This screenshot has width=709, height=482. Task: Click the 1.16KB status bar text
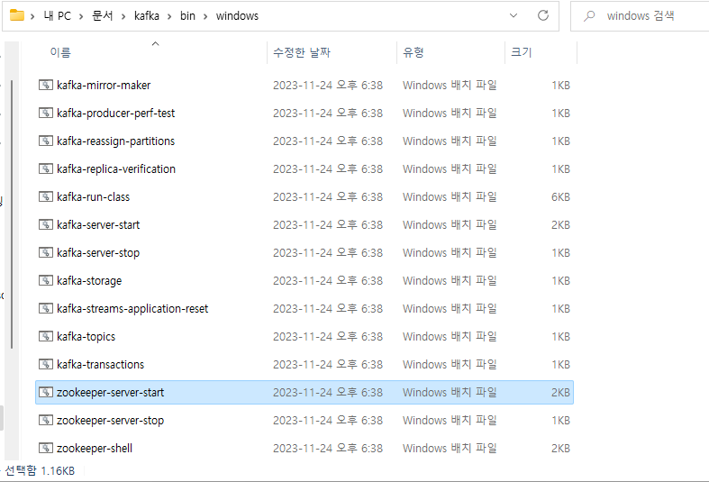click(x=58, y=471)
